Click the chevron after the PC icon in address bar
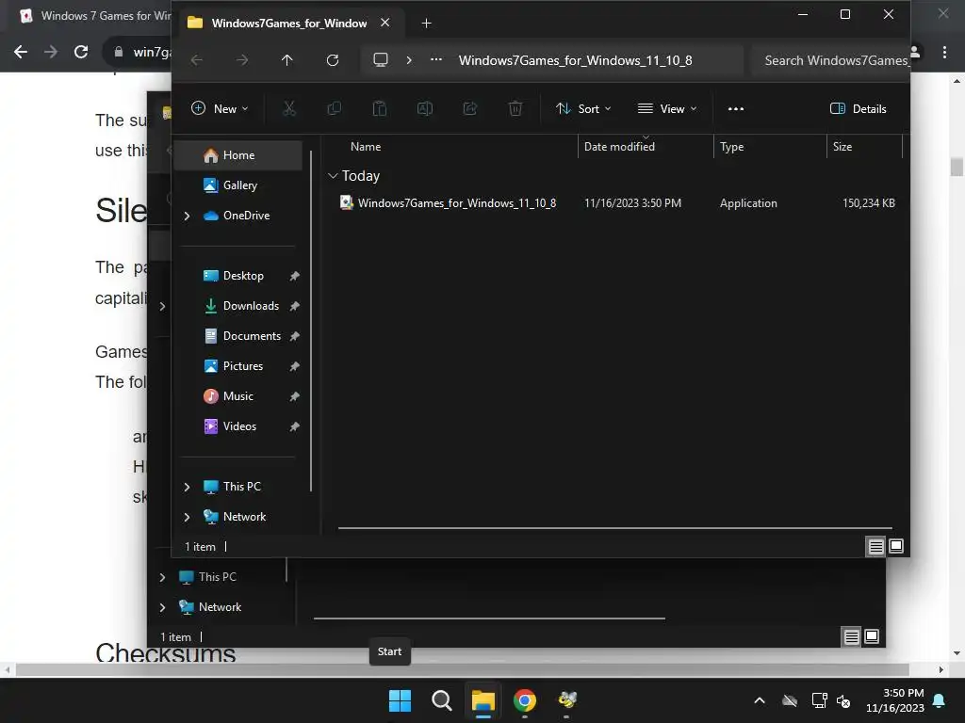965x723 pixels. click(x=409, y=59)
